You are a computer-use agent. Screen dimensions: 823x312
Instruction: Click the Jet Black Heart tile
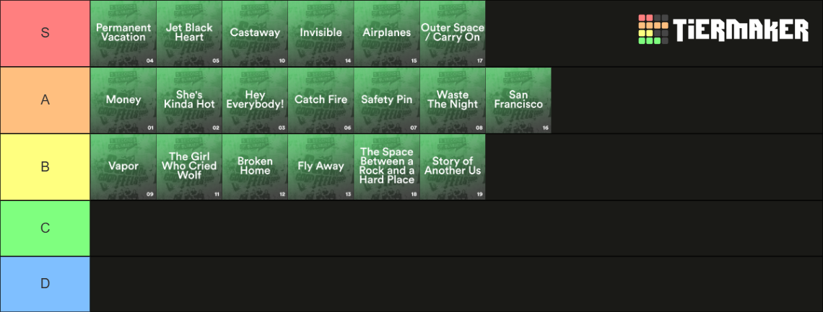click(x=189, y=33)
